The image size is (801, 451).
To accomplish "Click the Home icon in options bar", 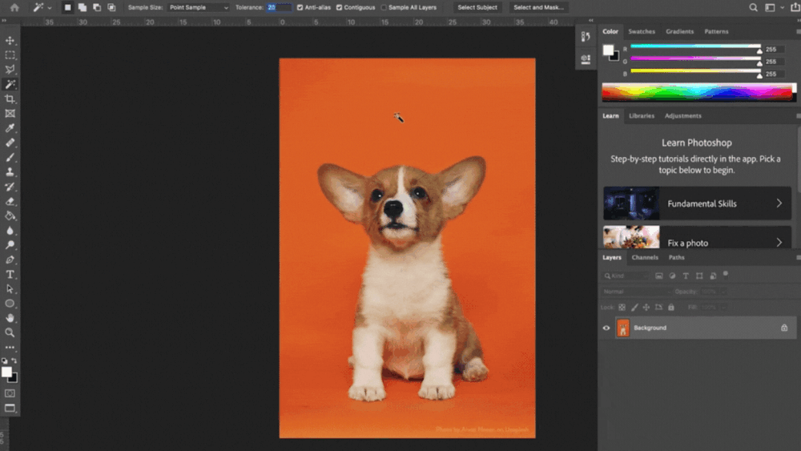I will tap(14, 8).
